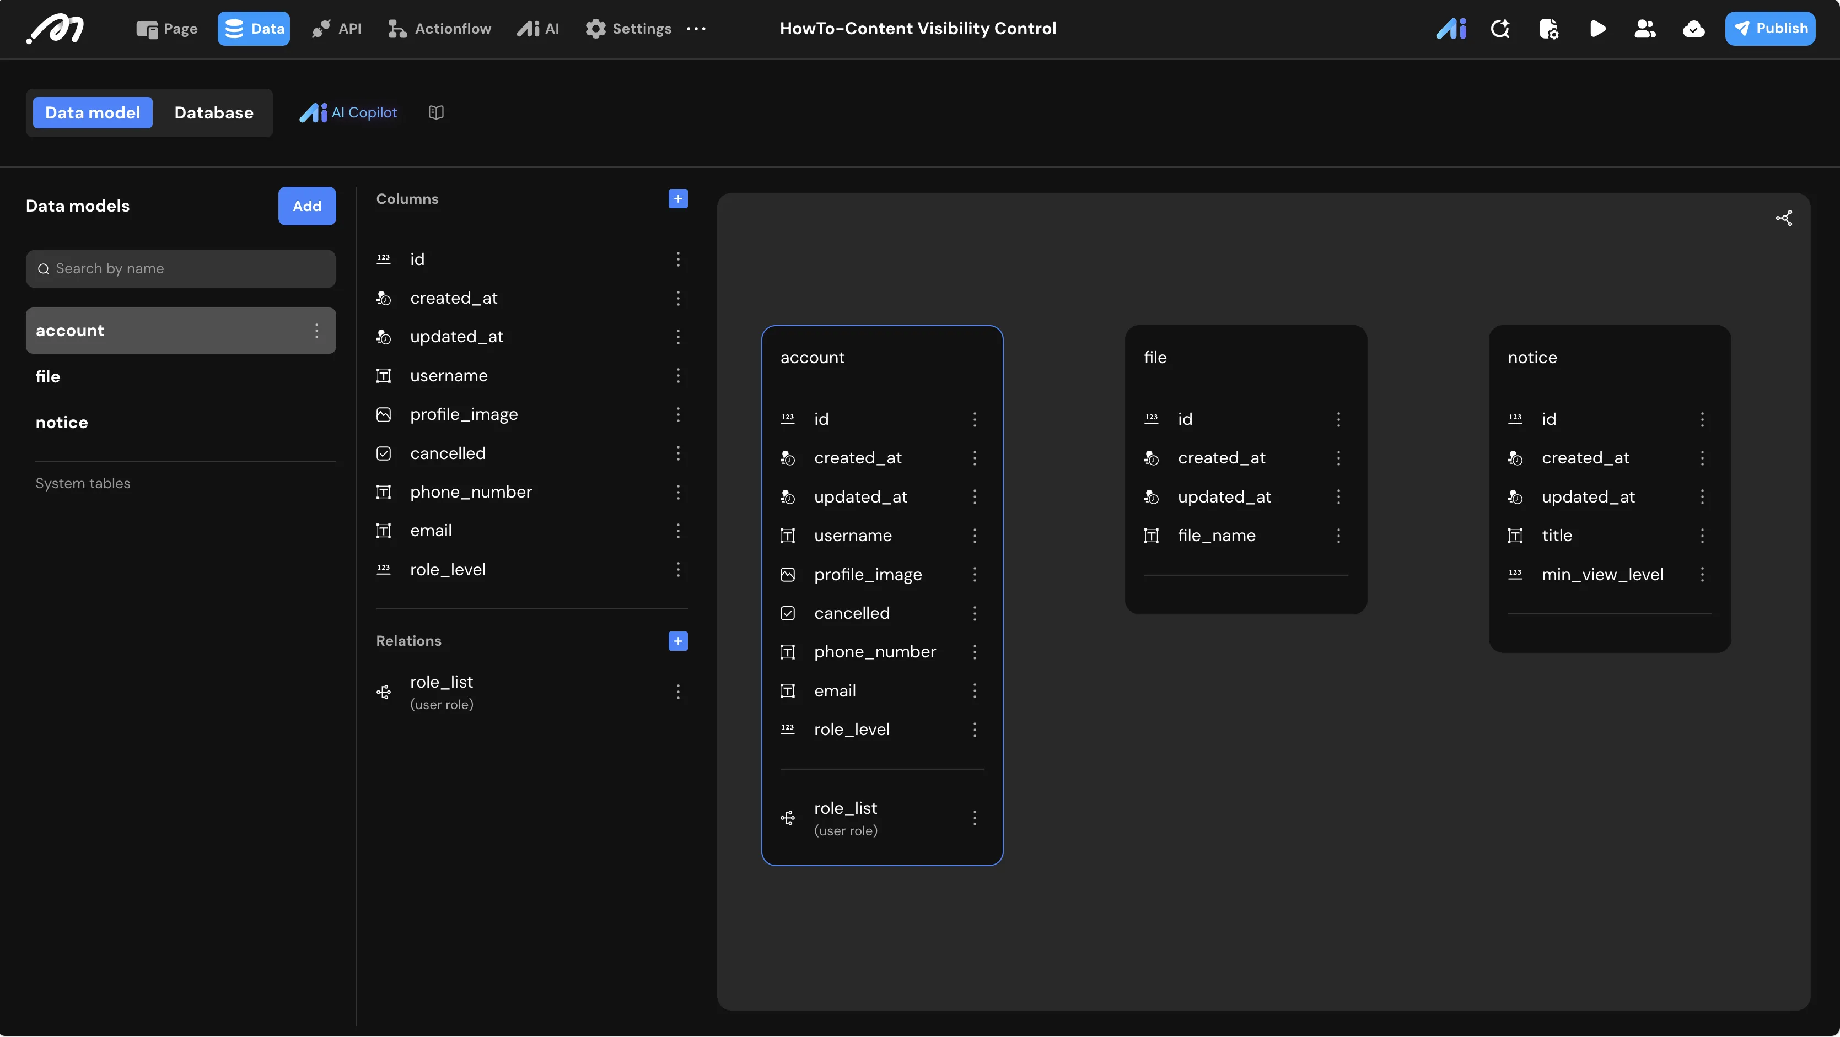Open options for role_level in Columns list
Screen dimensions: 1840x1037
point(678,569)
